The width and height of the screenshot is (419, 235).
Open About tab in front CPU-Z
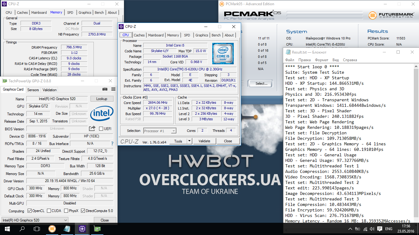point(229,35)
